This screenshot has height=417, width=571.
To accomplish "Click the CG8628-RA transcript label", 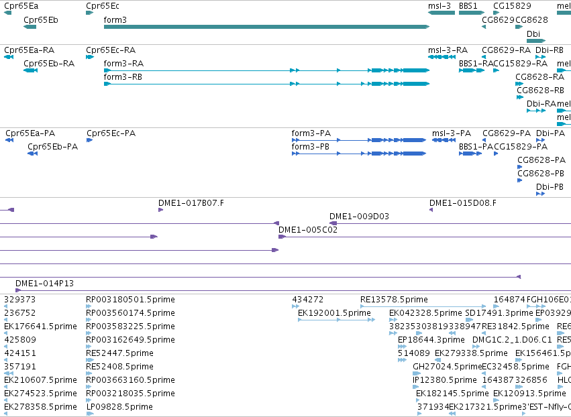I will tap(539, 77).
